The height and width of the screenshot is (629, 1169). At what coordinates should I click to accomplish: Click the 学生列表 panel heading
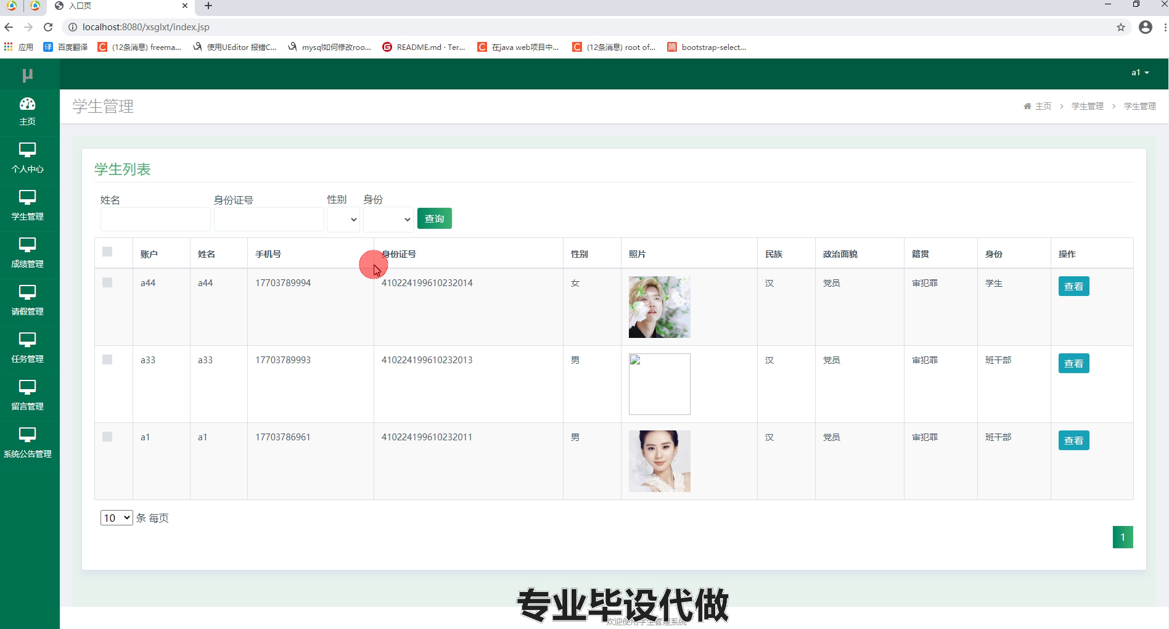click(x=123, y=169)
